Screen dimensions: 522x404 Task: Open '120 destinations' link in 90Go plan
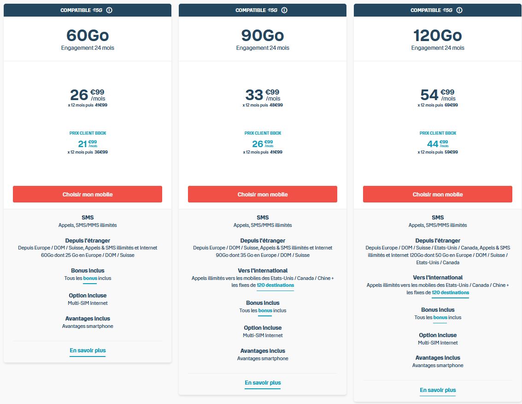click(x=275, y=285)
